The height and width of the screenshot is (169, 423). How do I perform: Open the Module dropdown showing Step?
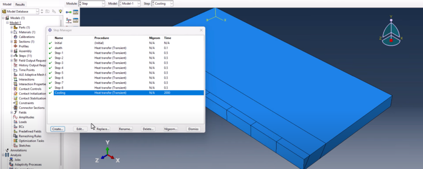pyautogui.click(x=92, y=4)
